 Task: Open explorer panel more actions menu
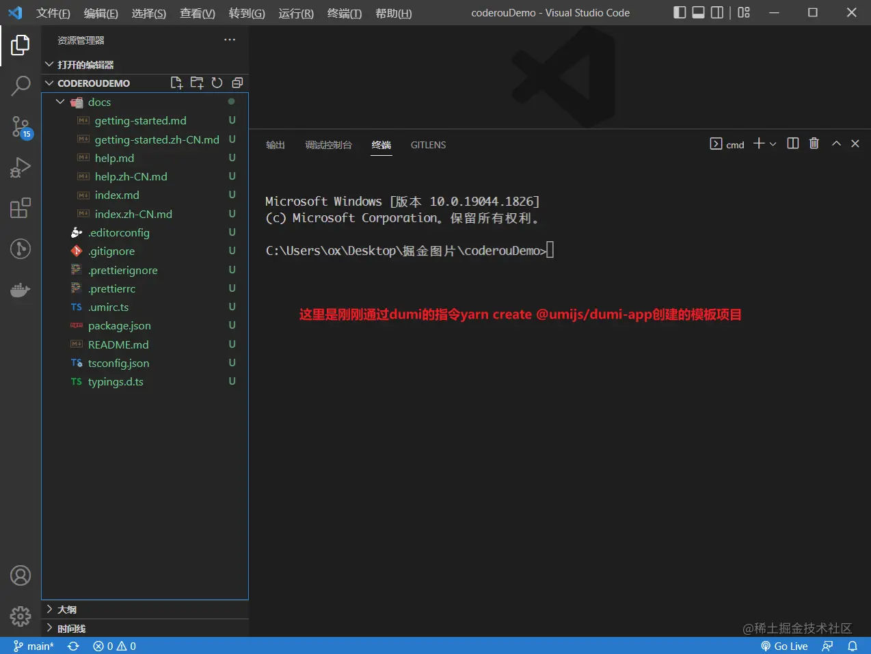point(230,40)
